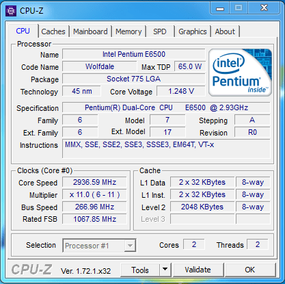Expand the Processor #1 selection dropdown
Image resolution: width=285 pixels, height=284 pixels.
coord(130,246)
